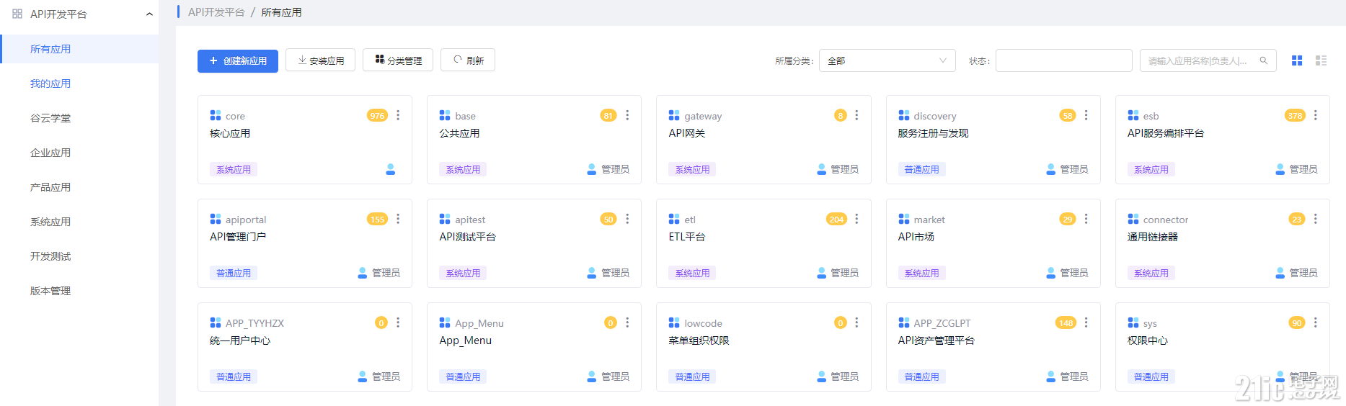This screenshot has width=1346, height=406.
Task: Open the sys card's three-dot menu
Action: 1316,322
